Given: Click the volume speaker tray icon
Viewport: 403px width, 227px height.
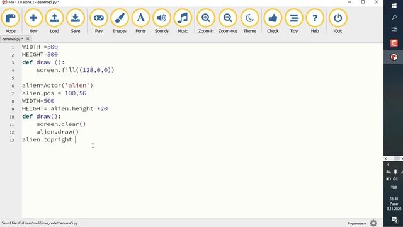Looking at the screenshot, I should 395,179.
